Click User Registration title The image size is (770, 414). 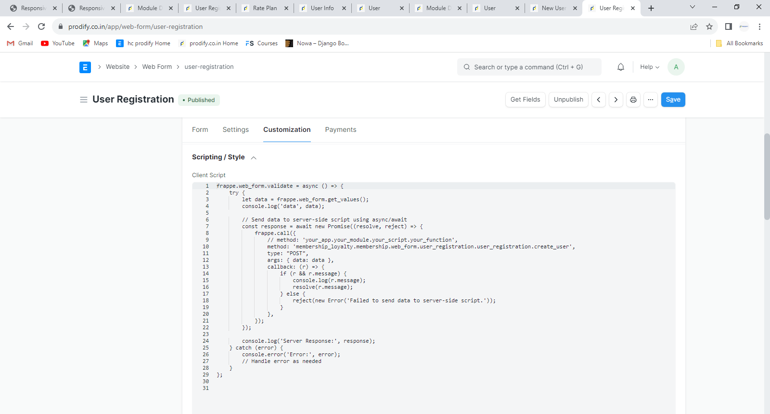point(133,99)
